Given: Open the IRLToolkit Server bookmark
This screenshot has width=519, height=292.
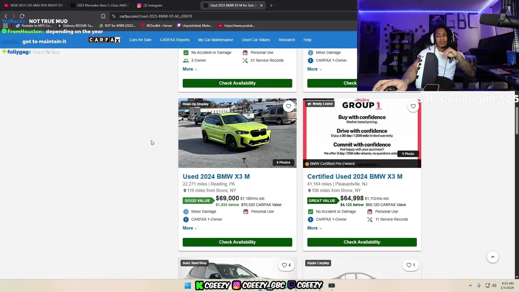Looking at the screenshot, I should (x=157, y=26).
